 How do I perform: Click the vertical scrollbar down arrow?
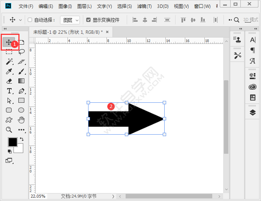pos(226,189)
